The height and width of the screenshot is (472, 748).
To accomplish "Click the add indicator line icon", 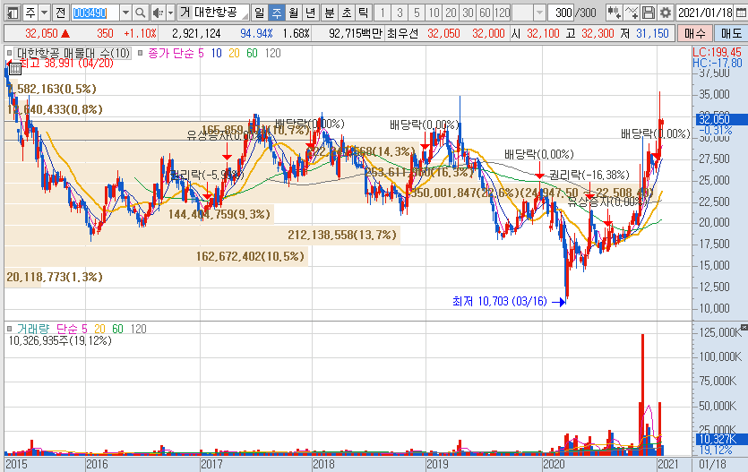I will pos(632,13).
